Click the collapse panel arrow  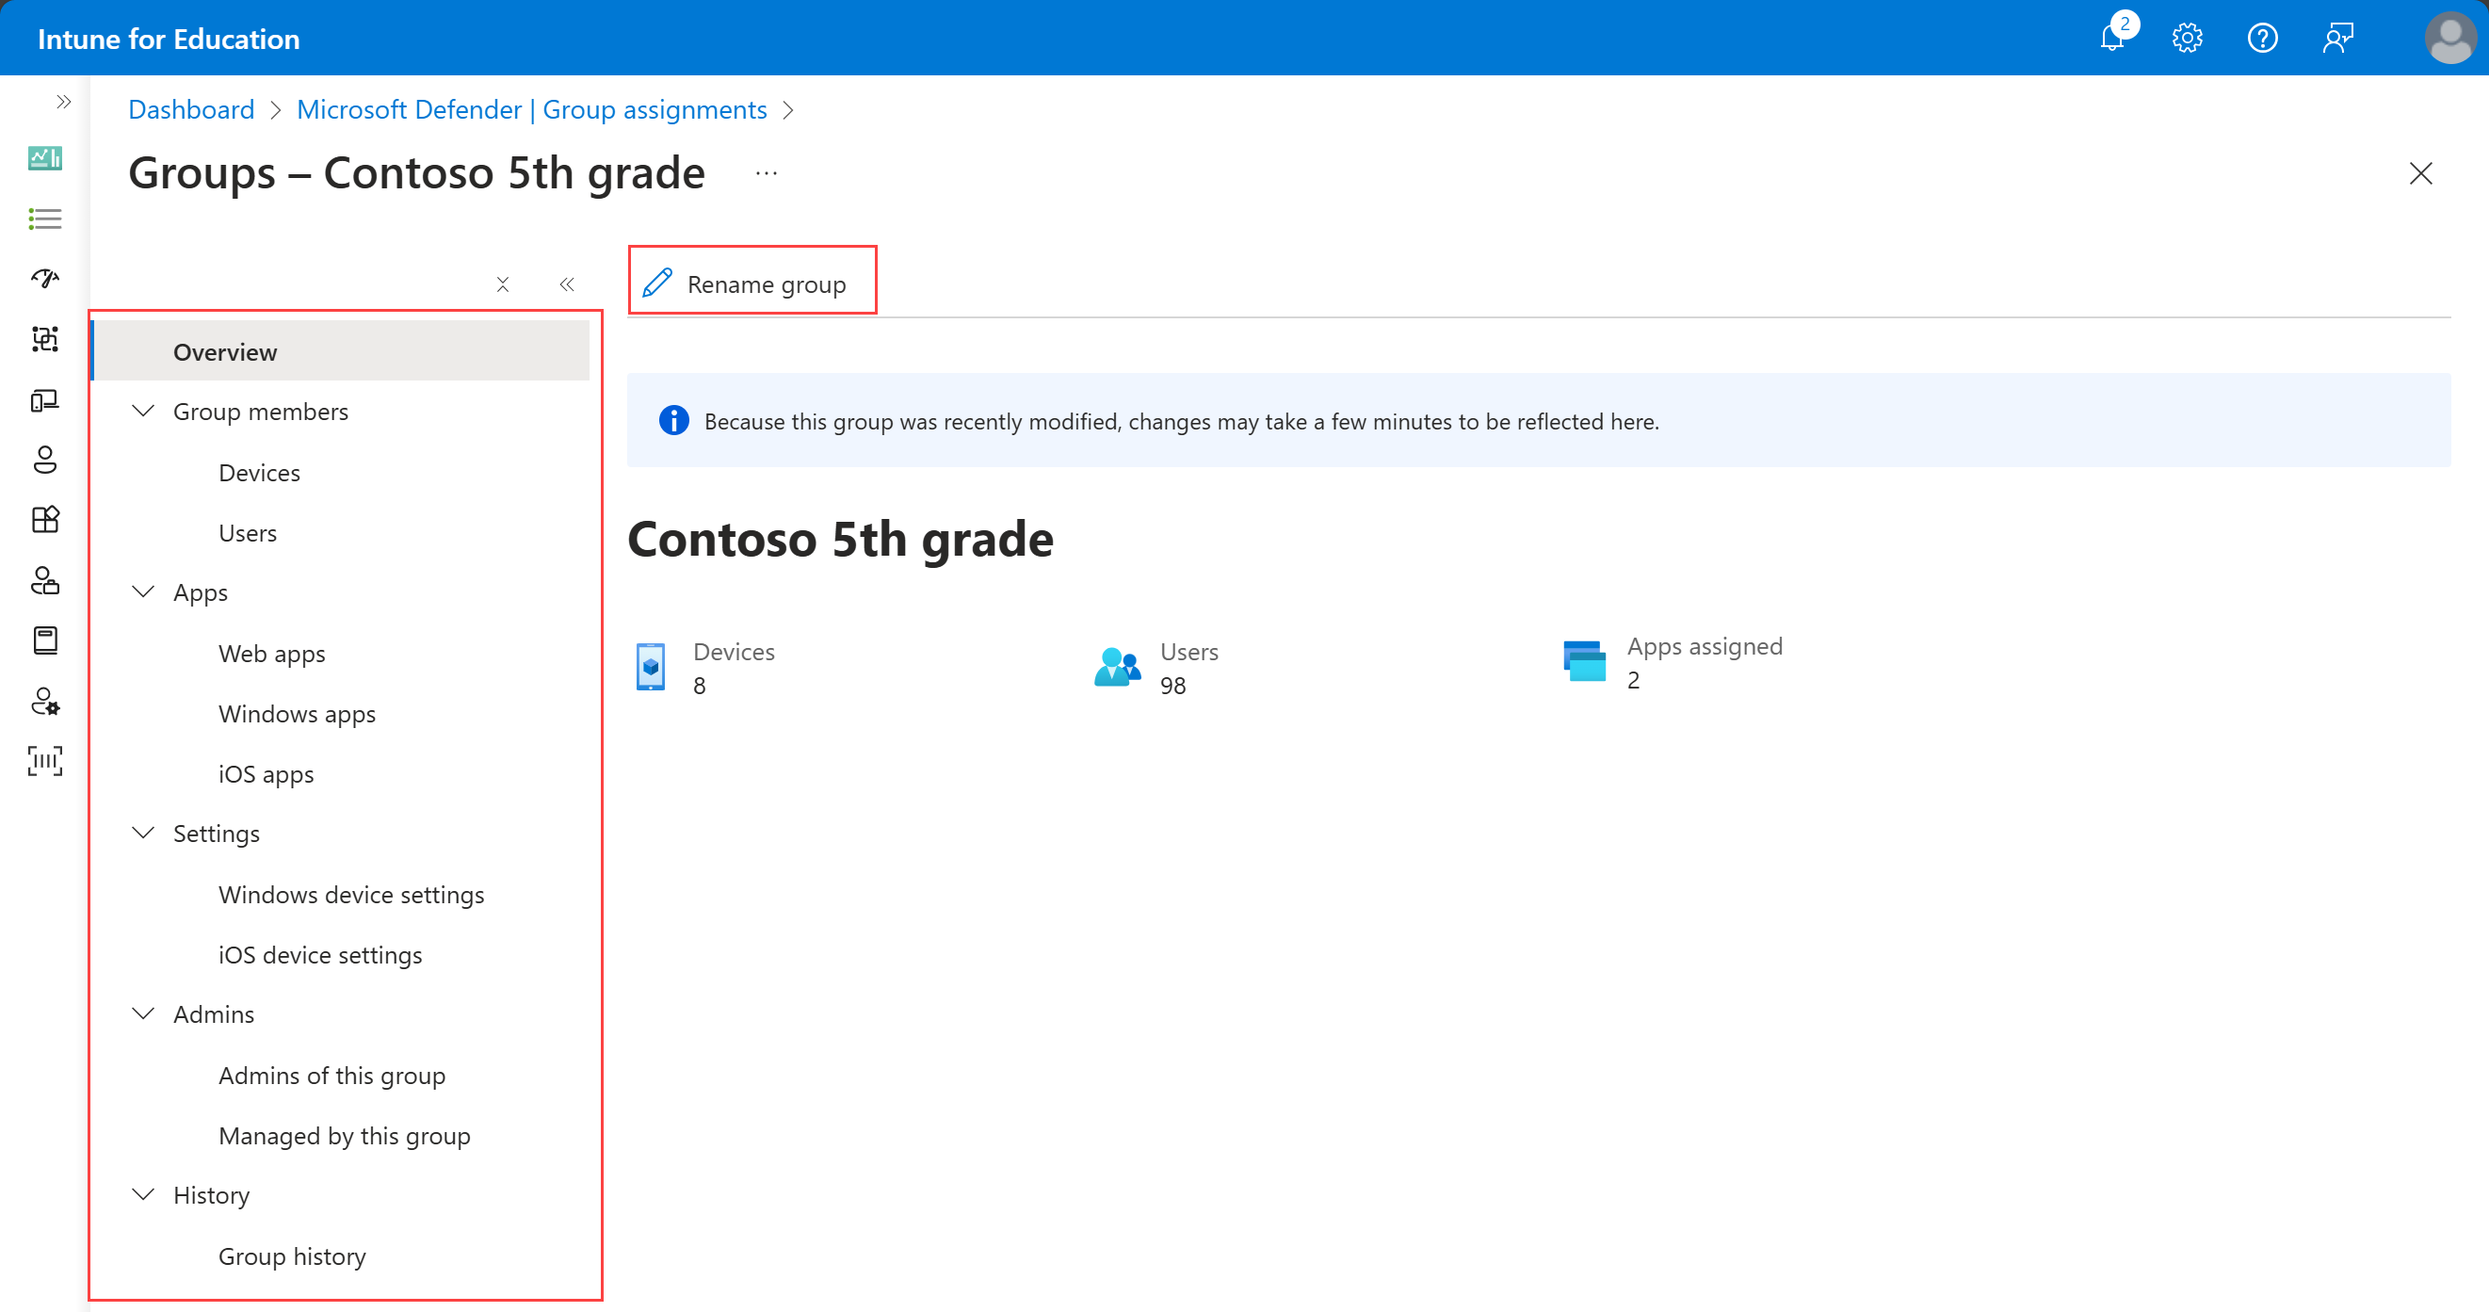click(x=568, y=283)
